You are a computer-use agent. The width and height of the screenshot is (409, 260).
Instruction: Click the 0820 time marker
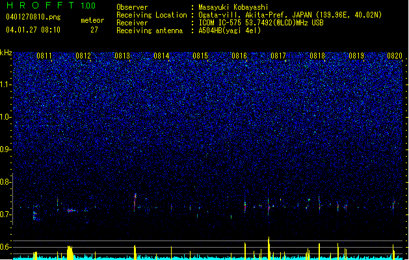(395, 56)
